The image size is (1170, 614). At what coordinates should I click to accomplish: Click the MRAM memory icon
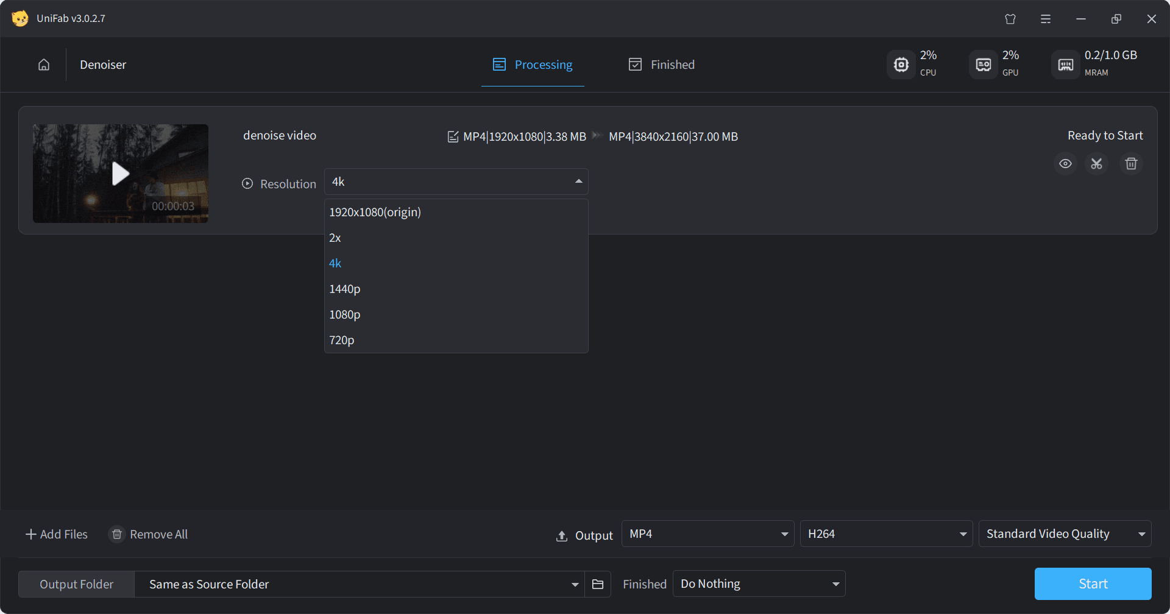pos(1065,65)
